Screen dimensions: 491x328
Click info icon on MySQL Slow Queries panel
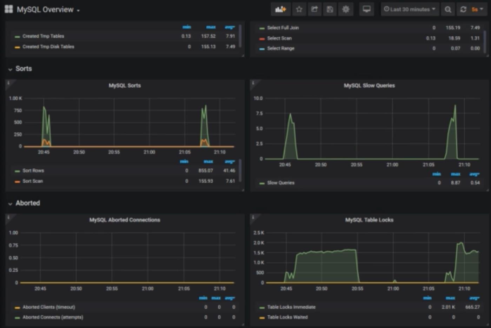(x=253, y=83)
